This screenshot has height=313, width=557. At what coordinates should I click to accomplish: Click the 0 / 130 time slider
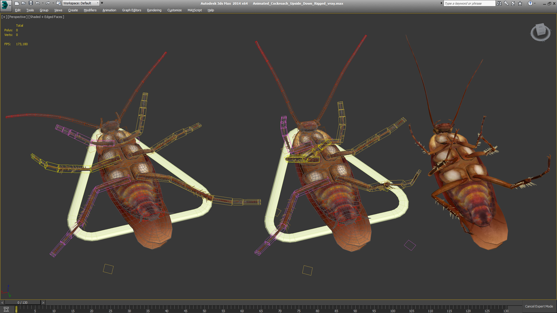(x=23, y=303)
